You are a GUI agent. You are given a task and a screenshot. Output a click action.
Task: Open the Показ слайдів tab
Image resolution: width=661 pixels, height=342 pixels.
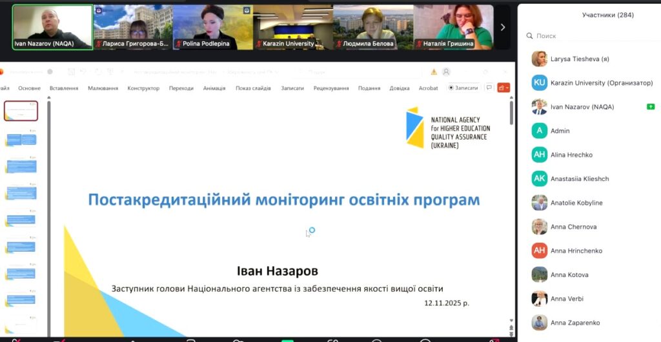pos(253,88)
